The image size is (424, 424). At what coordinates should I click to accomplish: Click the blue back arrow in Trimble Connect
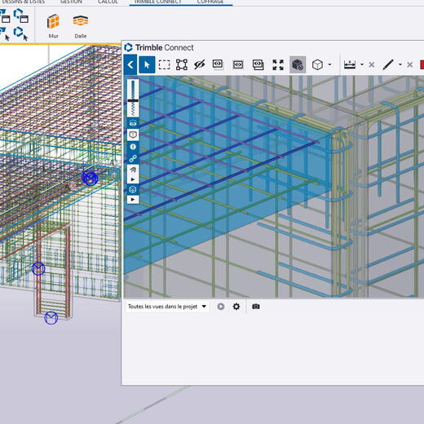(x=130, y=64)
